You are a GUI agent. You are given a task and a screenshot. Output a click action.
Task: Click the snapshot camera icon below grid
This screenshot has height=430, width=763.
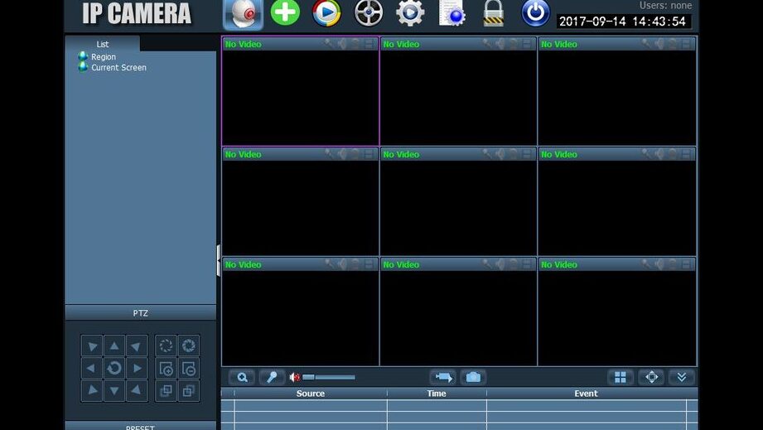(472, 378)
